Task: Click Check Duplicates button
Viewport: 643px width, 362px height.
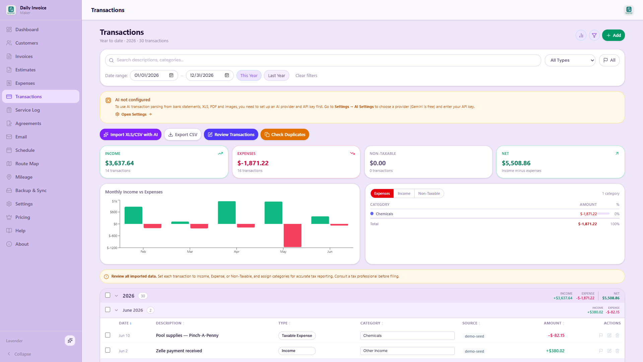Action: [285, 134]
